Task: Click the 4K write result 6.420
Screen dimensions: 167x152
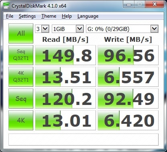Action: click(128, 120)
